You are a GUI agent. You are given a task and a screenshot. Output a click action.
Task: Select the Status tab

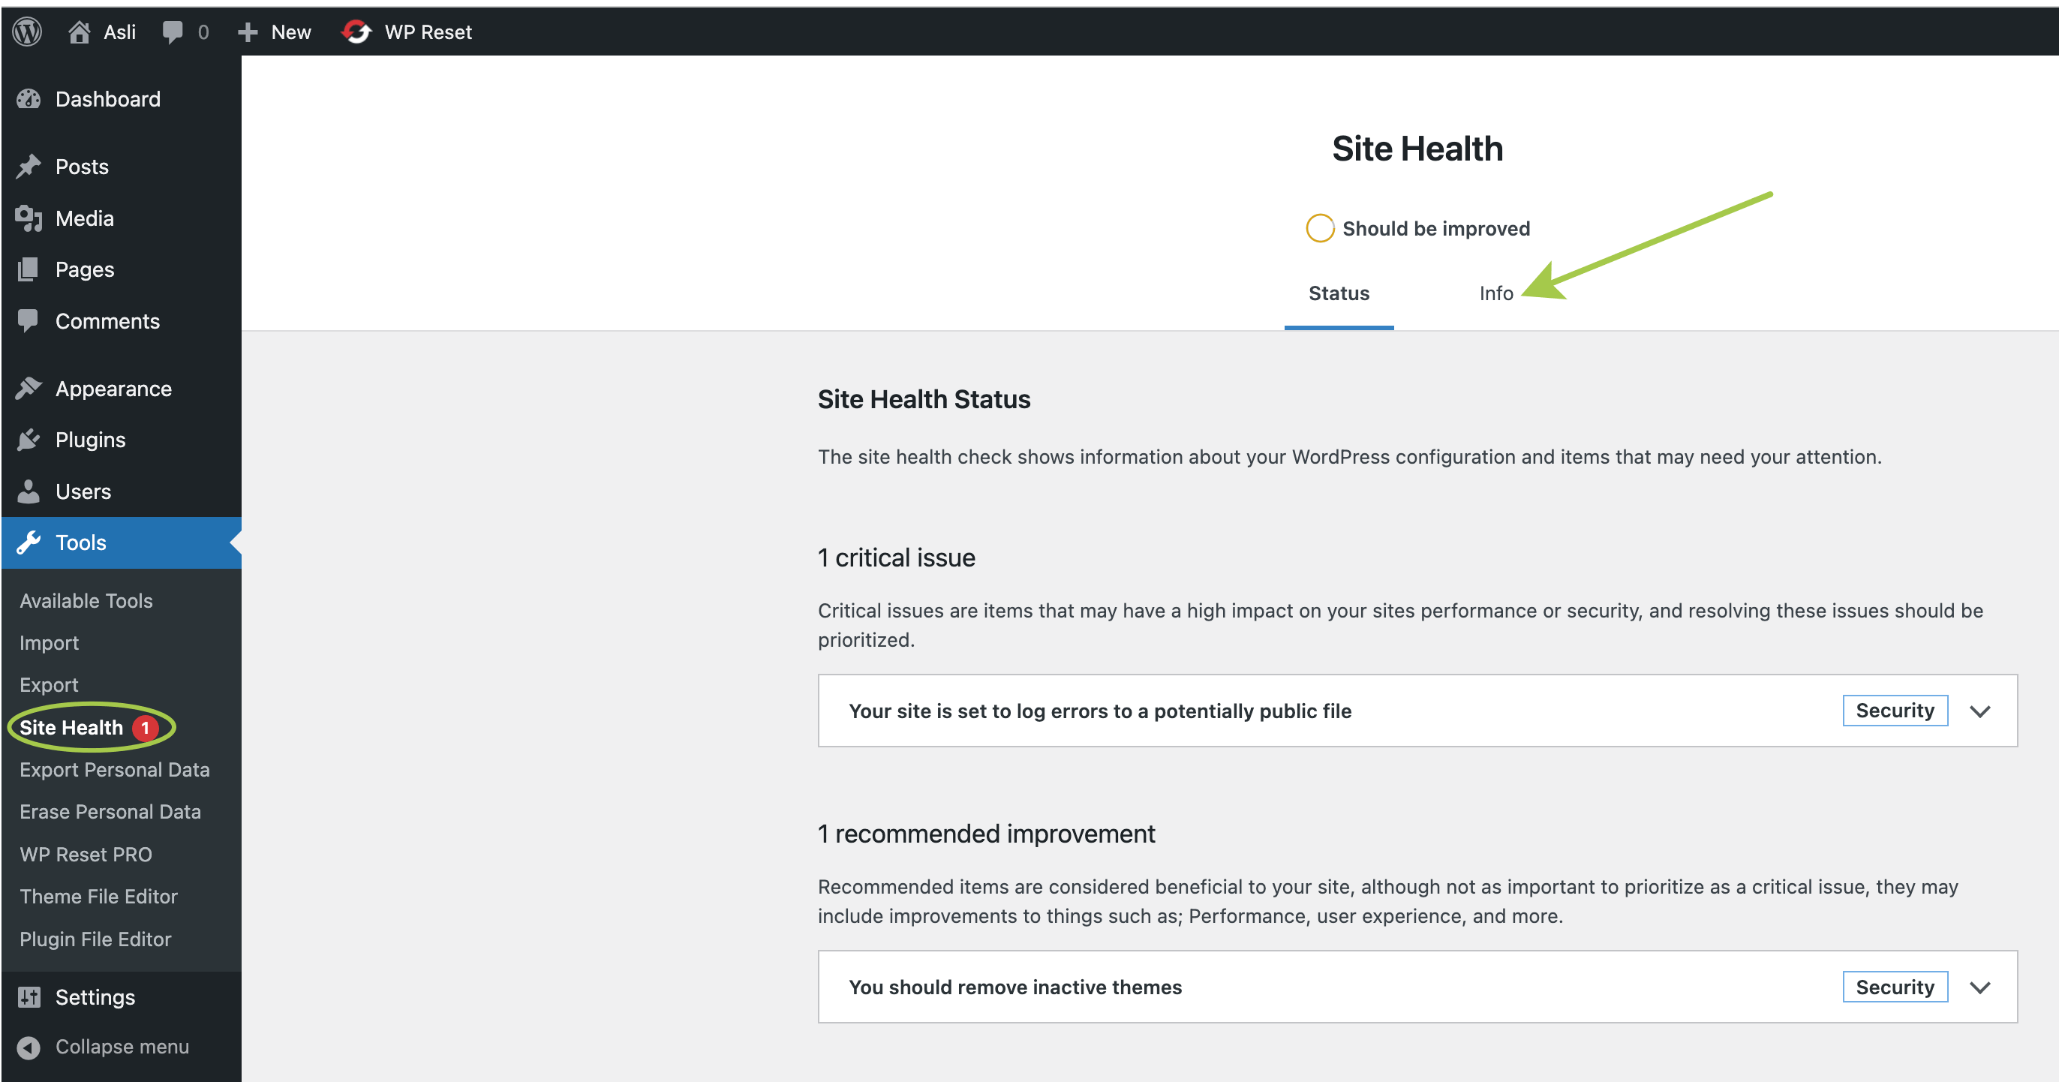[1338, 293]
